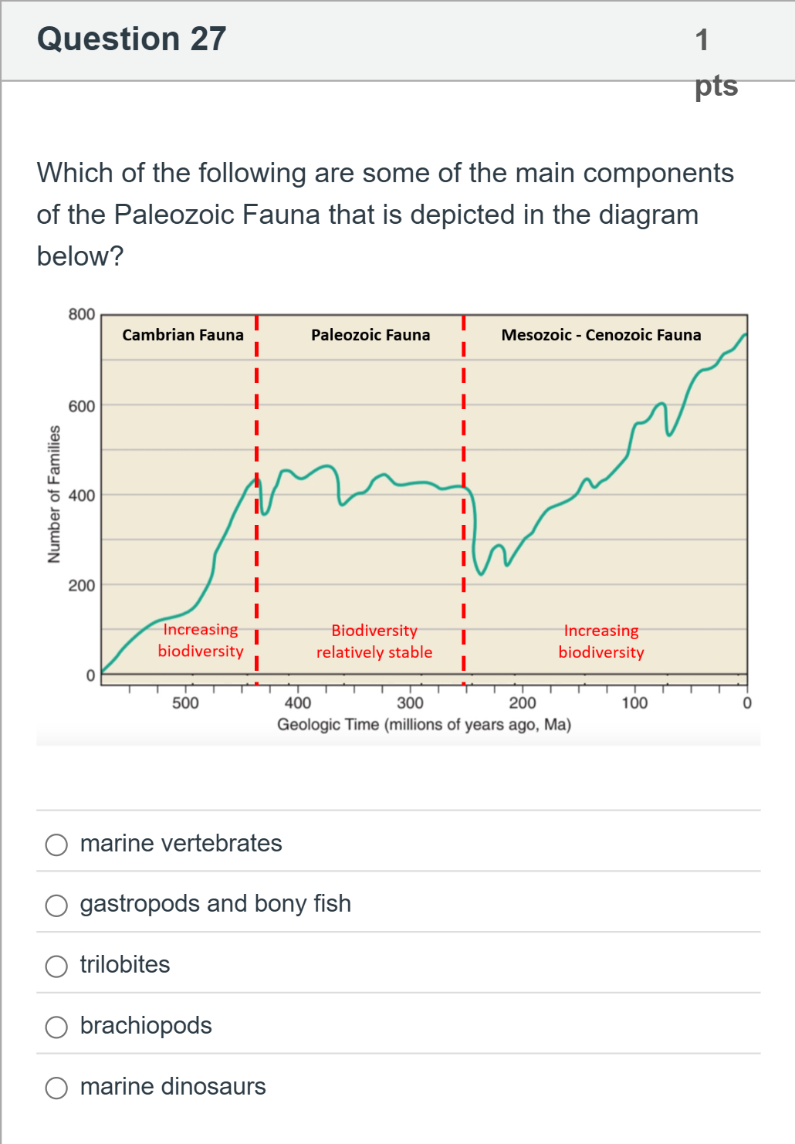Click the 'Geologic Time' x-axis title
795x1144 pixels.
coord(425,725)
